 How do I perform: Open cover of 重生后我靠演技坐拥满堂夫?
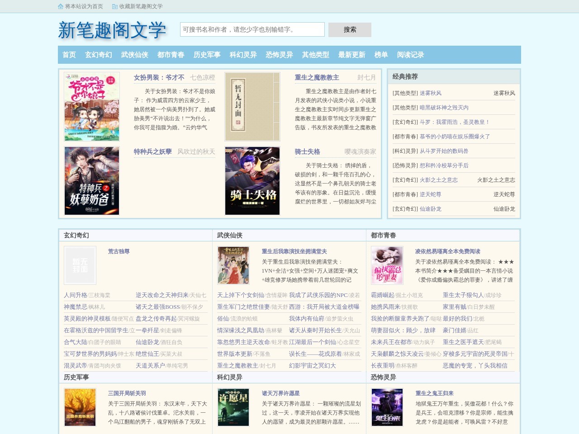tap(233, 265)
